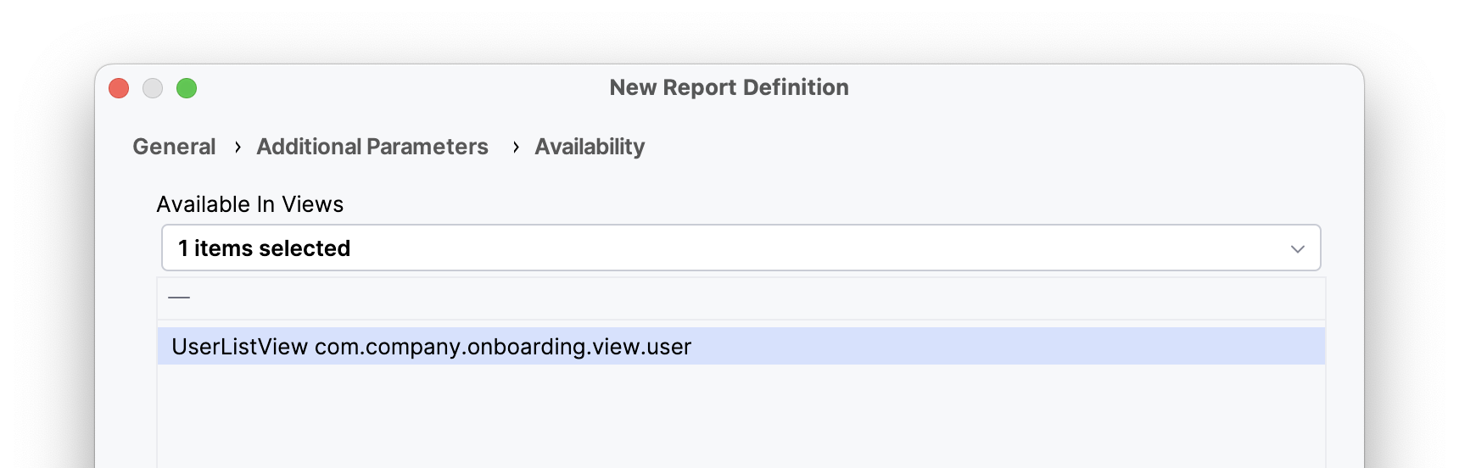The height and width of the screenshot is (468, 1459).
Task: Click the minus remove icon above the list
Action: (x=179, y=298)
